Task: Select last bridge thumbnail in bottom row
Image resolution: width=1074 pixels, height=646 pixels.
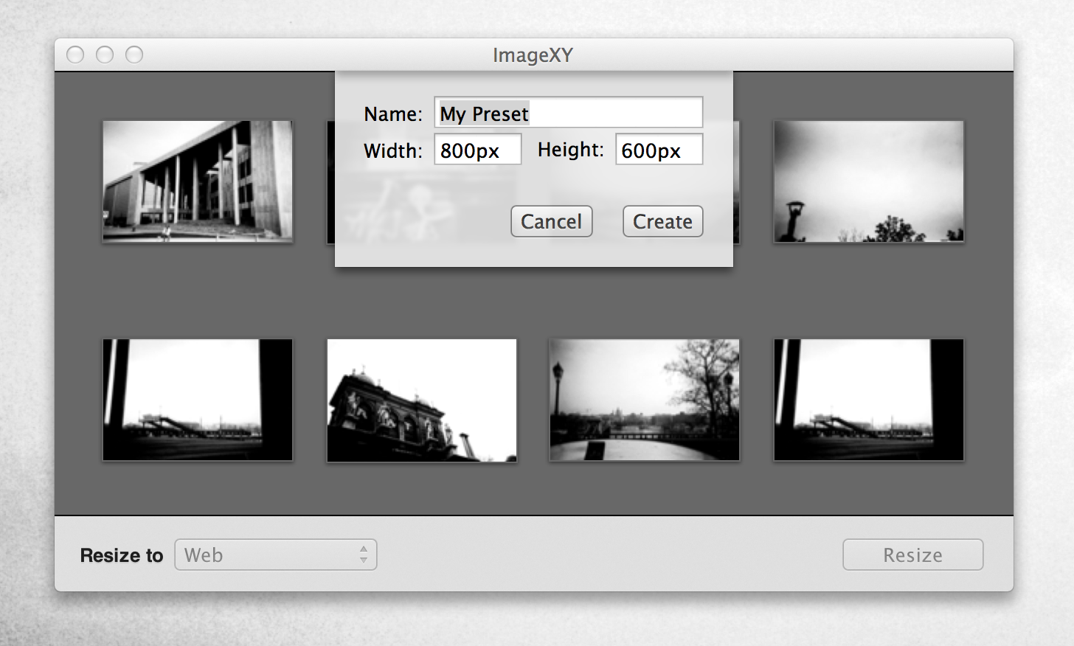Action: [x=868, y=400]
